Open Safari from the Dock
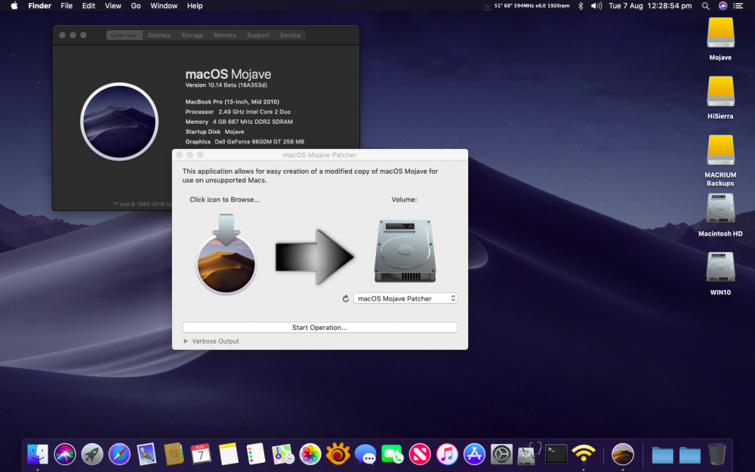 pos(119,454)
